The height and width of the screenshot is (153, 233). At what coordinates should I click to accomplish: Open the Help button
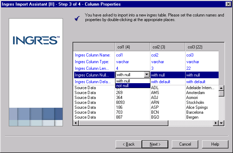[215, 144]
